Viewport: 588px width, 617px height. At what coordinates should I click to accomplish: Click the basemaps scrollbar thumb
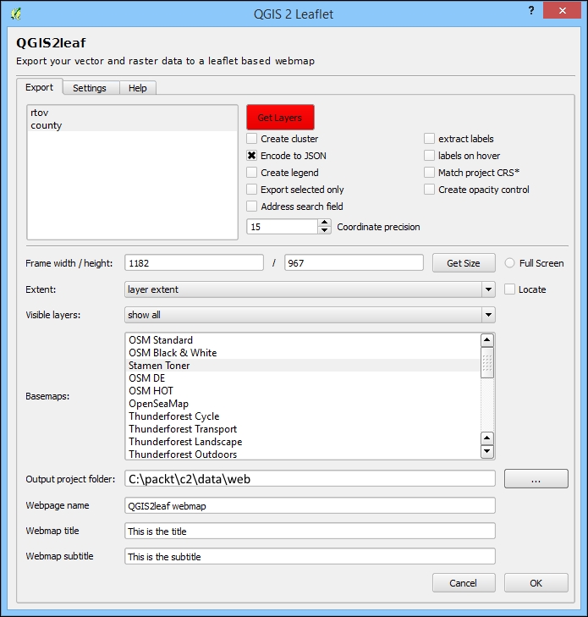[x=487, y=362]
